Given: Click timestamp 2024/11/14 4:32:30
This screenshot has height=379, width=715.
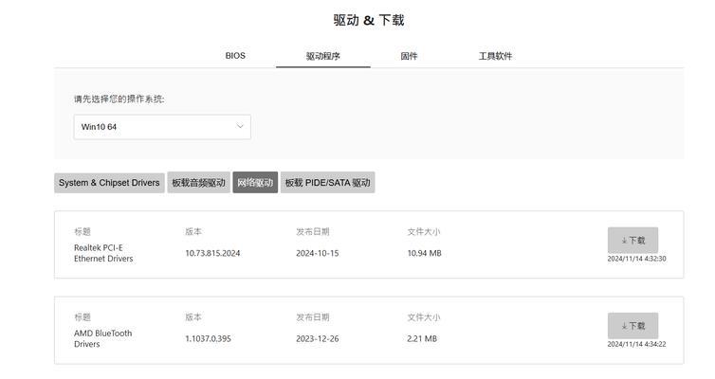Looking at the screenshot, I should pos(636,259).
